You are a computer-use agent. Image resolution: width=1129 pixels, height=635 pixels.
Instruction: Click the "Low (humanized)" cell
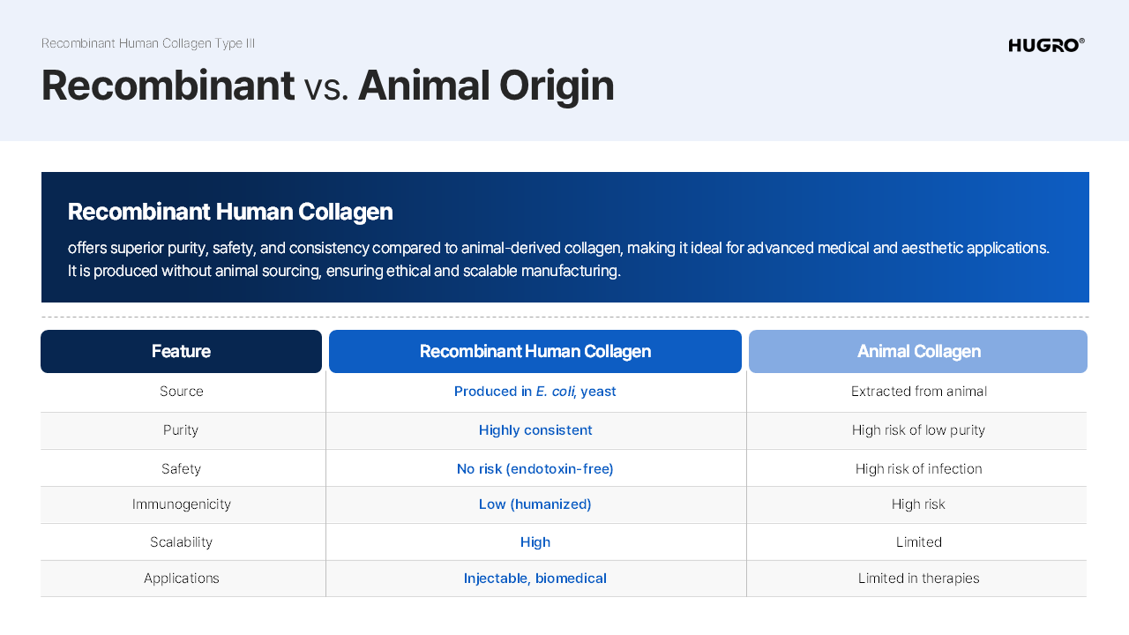click(x=535, y=504)
